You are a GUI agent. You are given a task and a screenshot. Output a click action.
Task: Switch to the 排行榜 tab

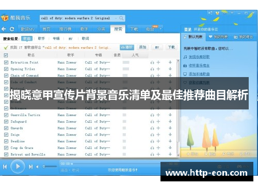point(66,29)
